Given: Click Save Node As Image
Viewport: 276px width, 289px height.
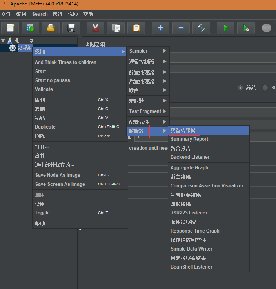Looking at the screenshot, I should pos(80,175).
